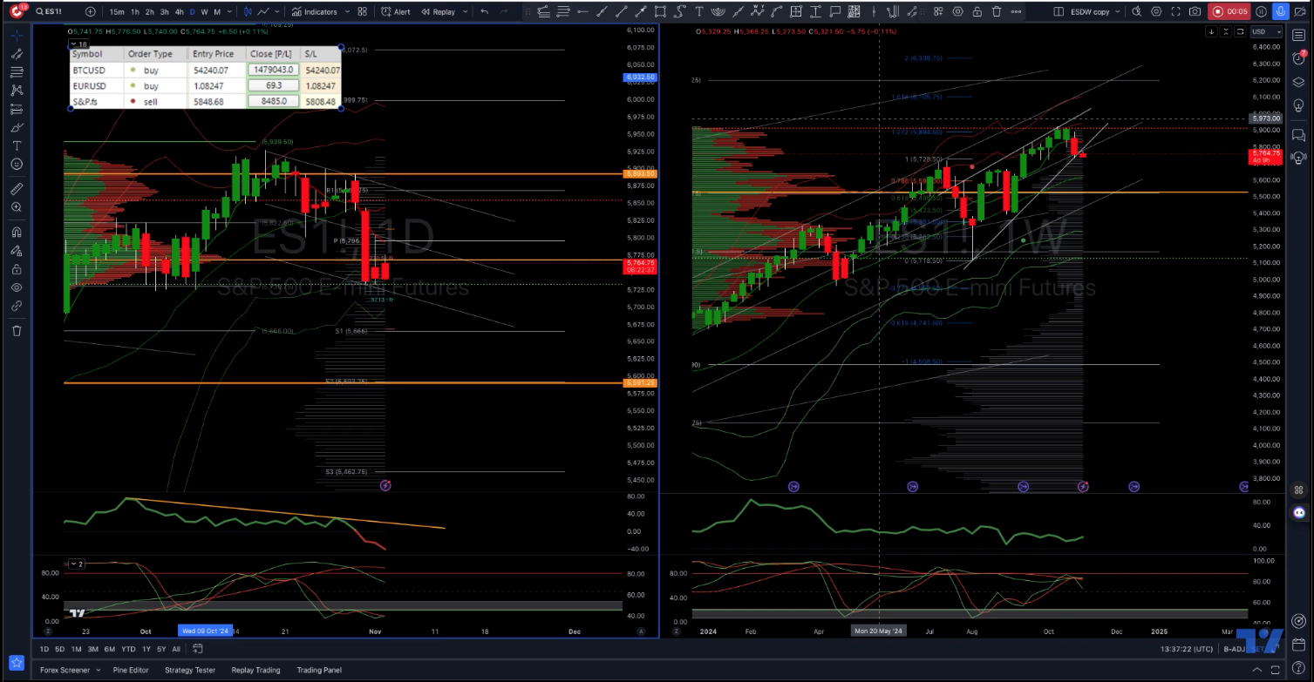
Task: Open the chat bubble icon in right sidebar
Action: tap(1298, 135)
